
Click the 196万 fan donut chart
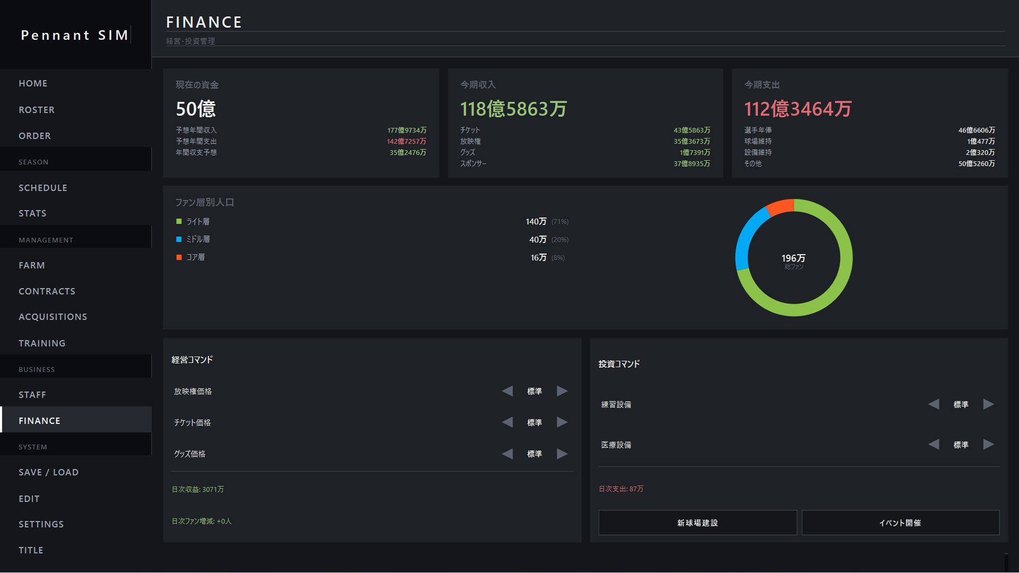tap(793, 258)
